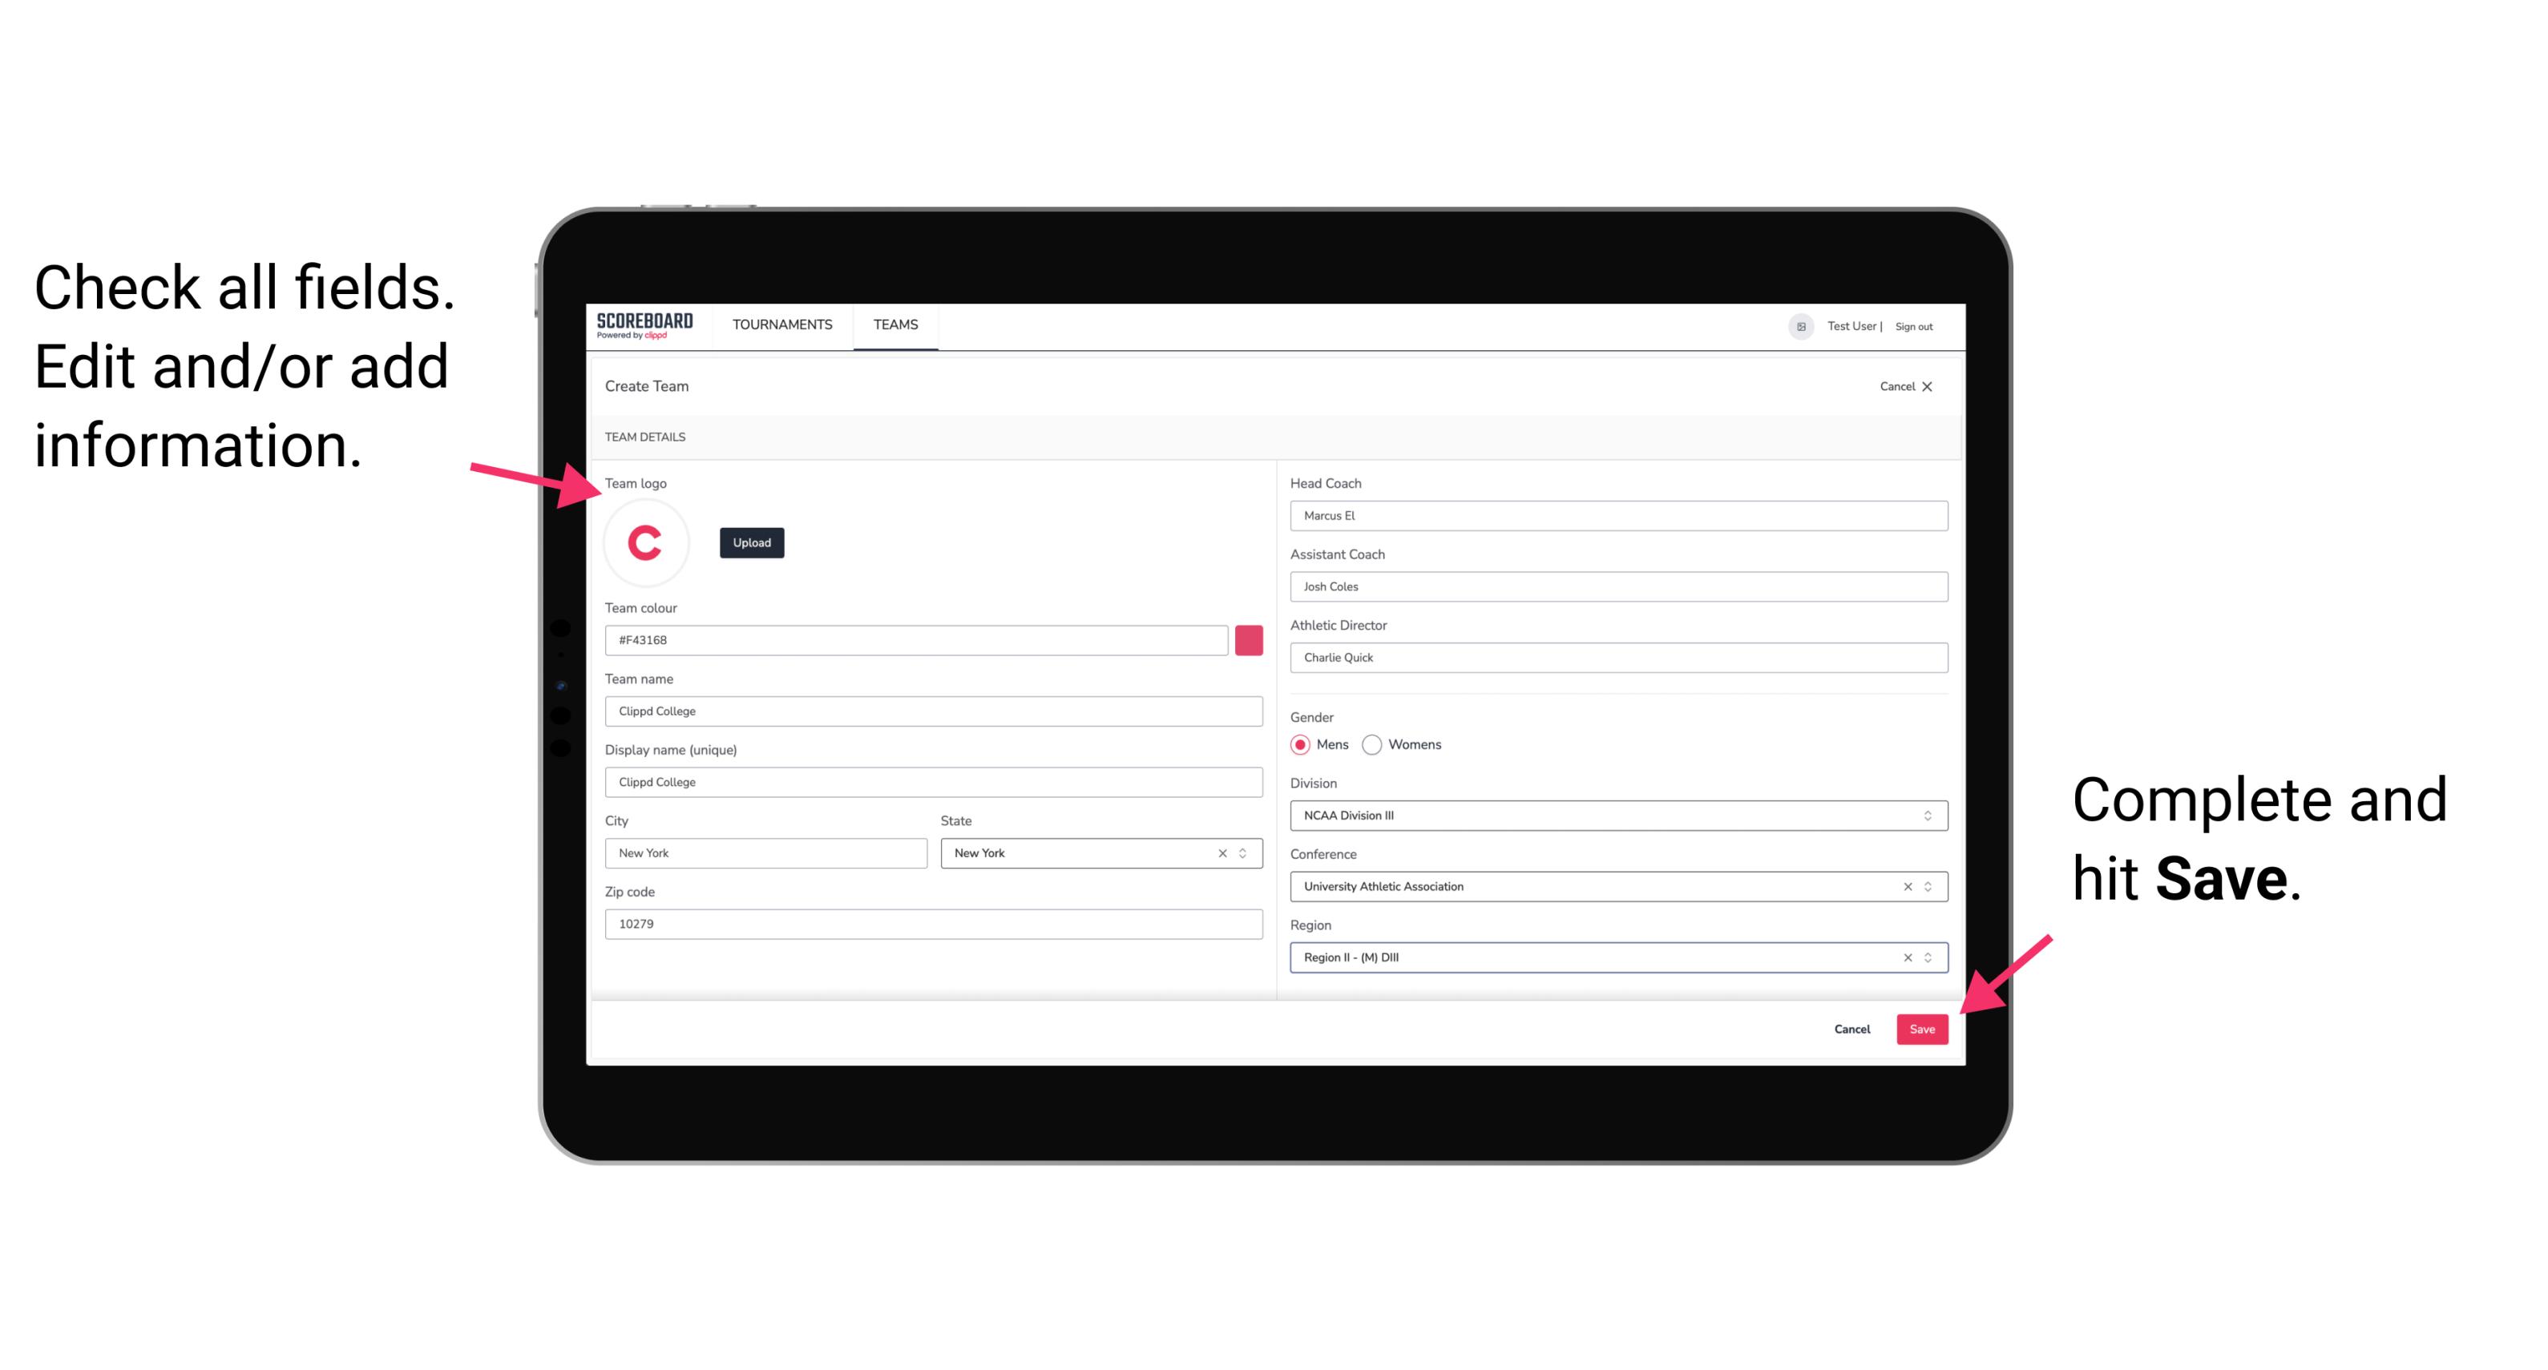Click the Upload button for team logo
The width and height of the screenshot is (2548, 1370).
[751, 542]
